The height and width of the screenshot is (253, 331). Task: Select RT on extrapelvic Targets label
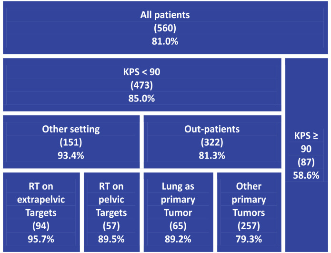41,200
